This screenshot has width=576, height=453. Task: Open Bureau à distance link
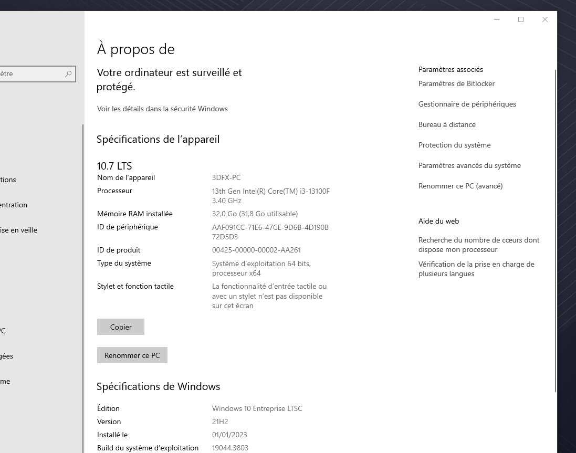447,124
